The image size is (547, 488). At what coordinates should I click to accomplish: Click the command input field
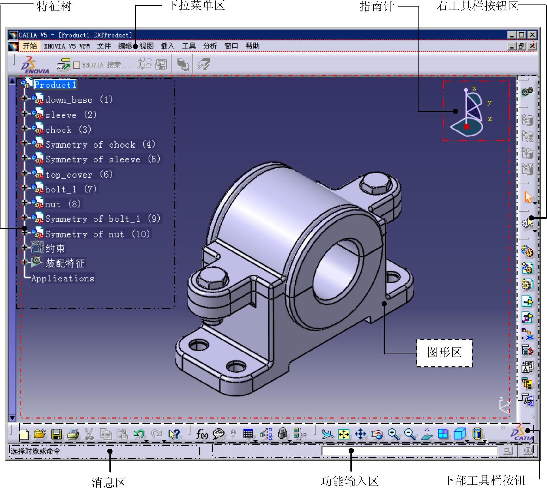[409, 451]
